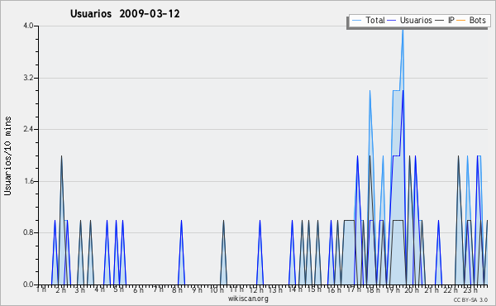
Task: Click the 12 h x-axis label
Action: [256, 289]
